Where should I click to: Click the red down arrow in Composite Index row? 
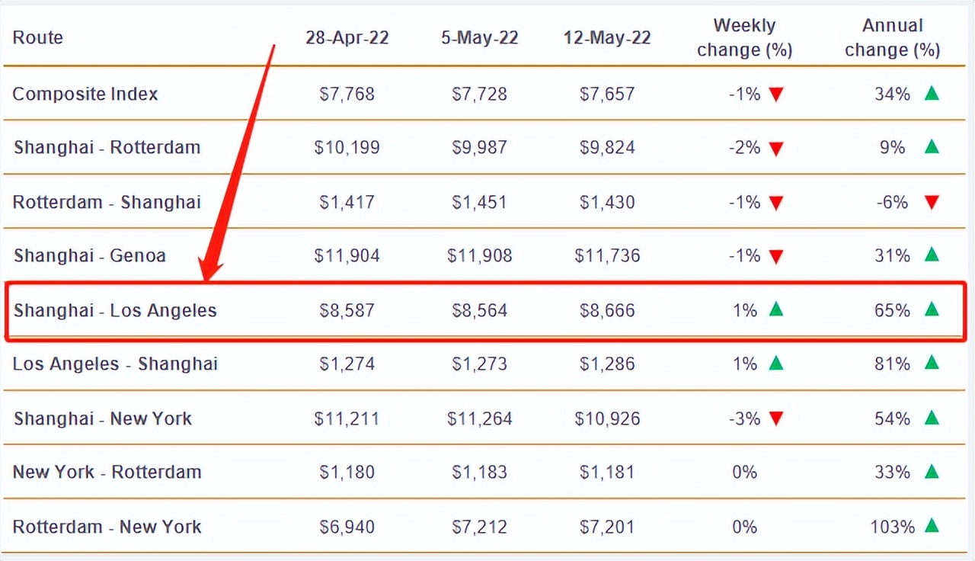coord(776,95)
